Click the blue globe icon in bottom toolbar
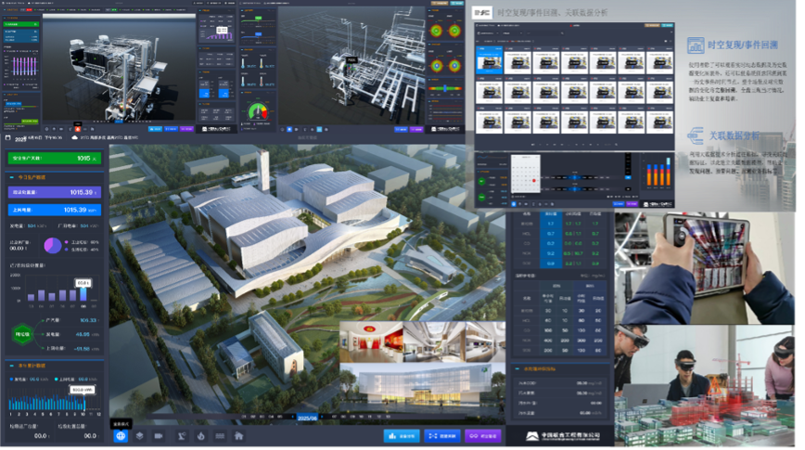The height and width of the screenshot is (450, 805). click(121, 435)
